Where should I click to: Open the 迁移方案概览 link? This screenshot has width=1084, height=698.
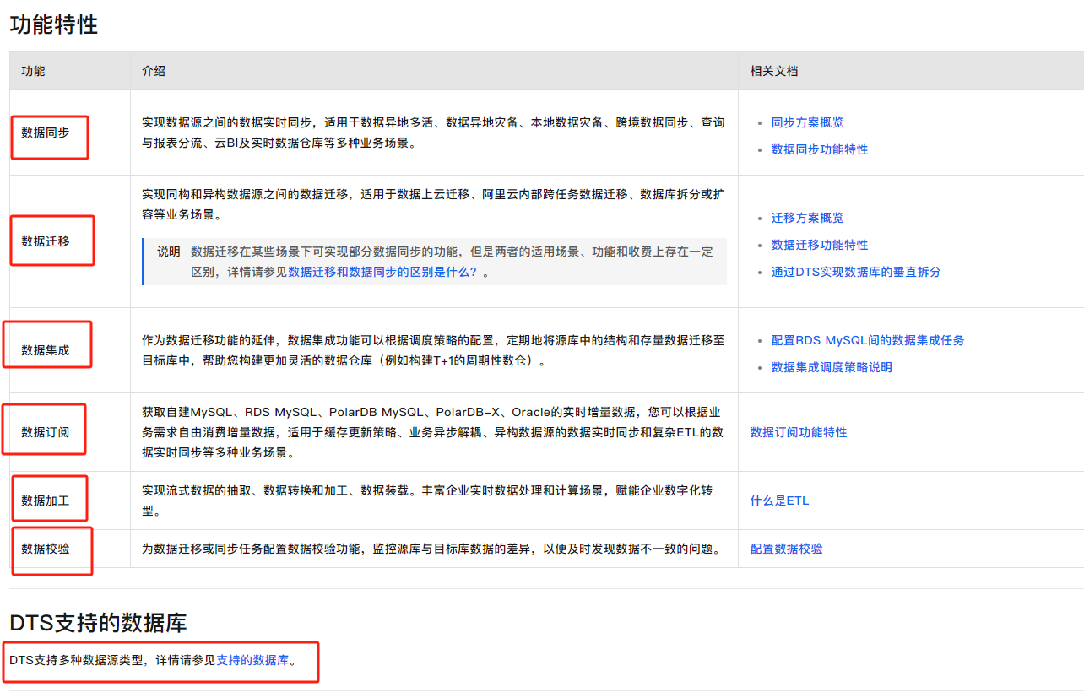click(807, 218)
